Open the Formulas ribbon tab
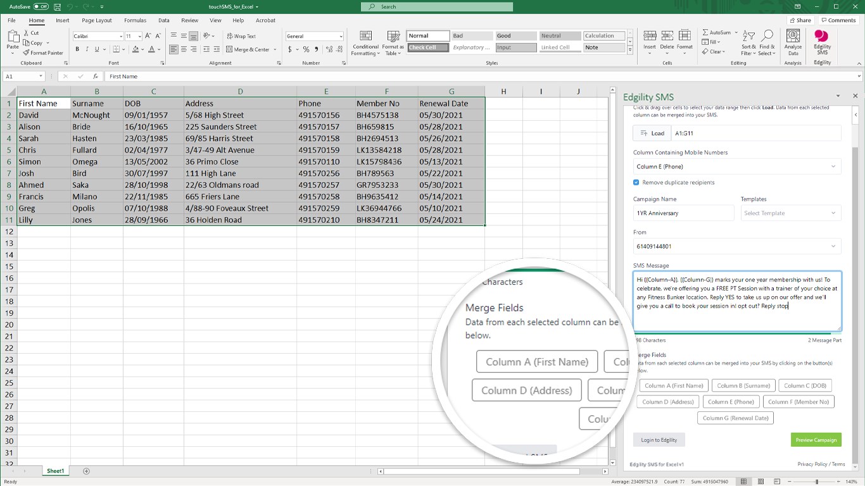Viewport: 865px width, 486px height. pyautogui.click(x=135, y=20)
